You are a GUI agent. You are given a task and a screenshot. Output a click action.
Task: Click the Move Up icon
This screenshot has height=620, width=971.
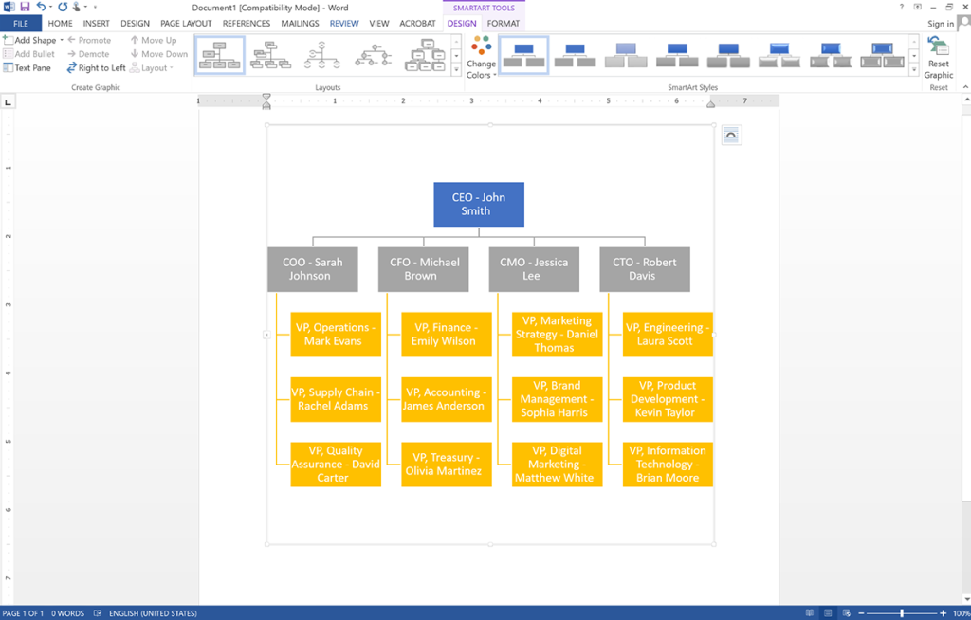point(136,40)
